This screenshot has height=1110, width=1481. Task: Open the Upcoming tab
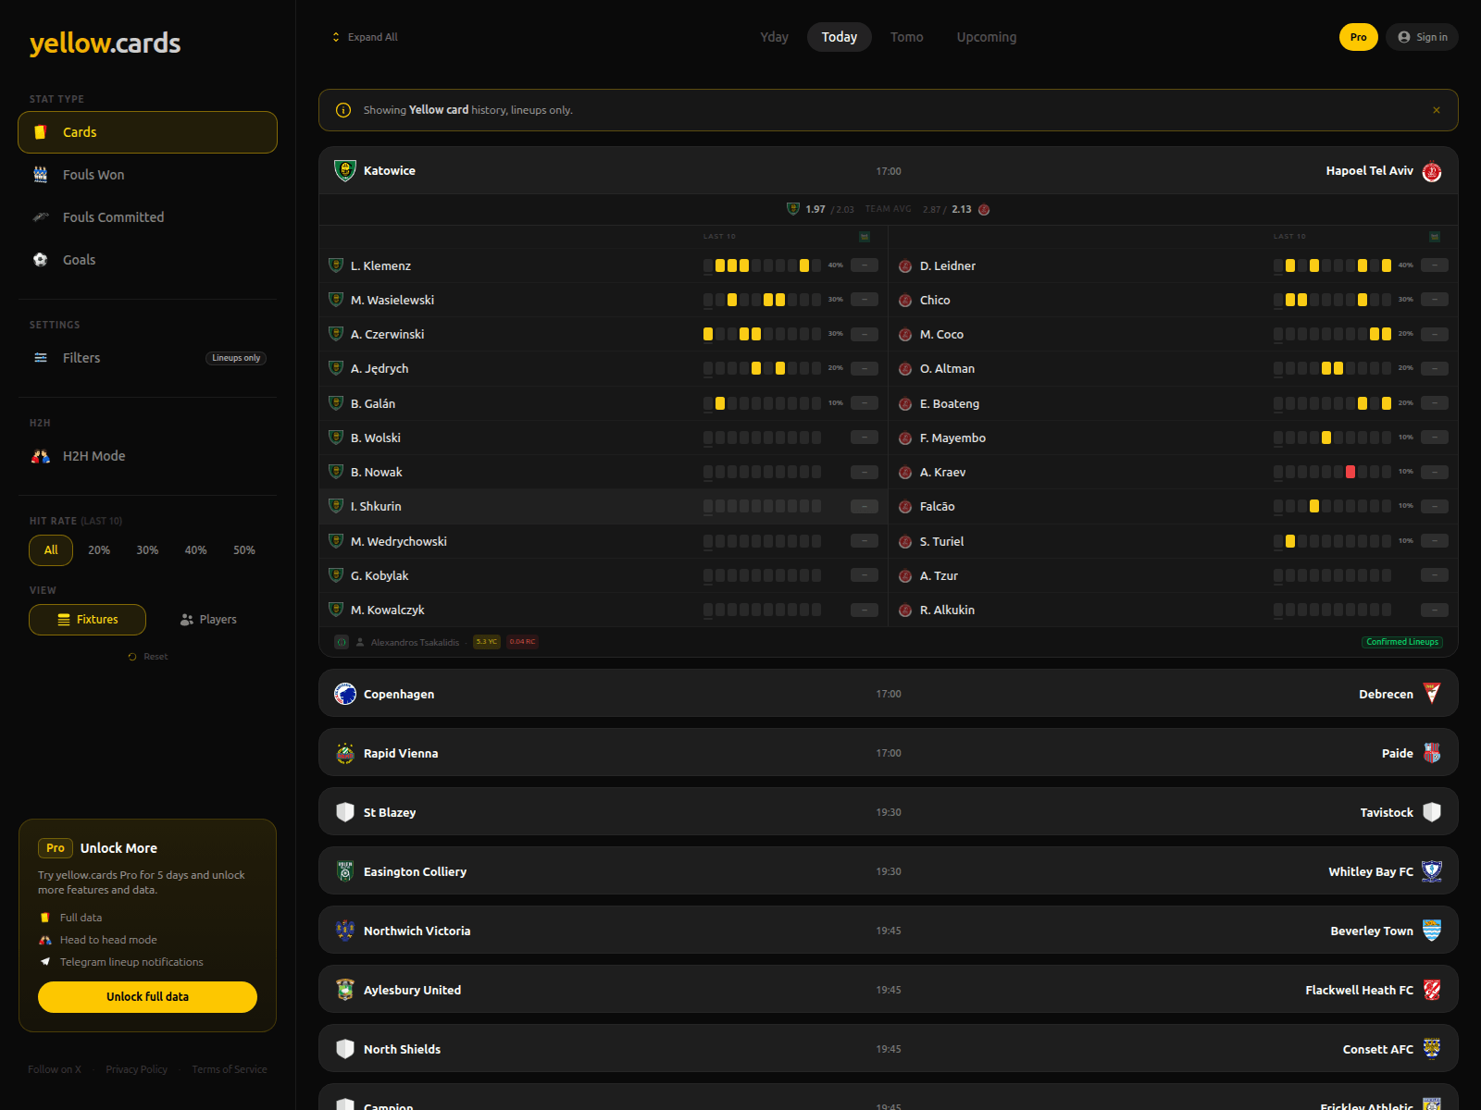point(987,37)
